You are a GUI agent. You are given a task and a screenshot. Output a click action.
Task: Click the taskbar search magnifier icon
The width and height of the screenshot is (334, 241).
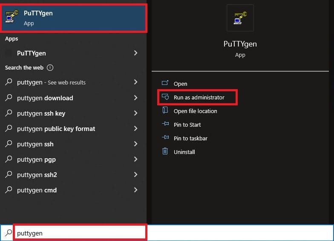[x=9, y=232]
